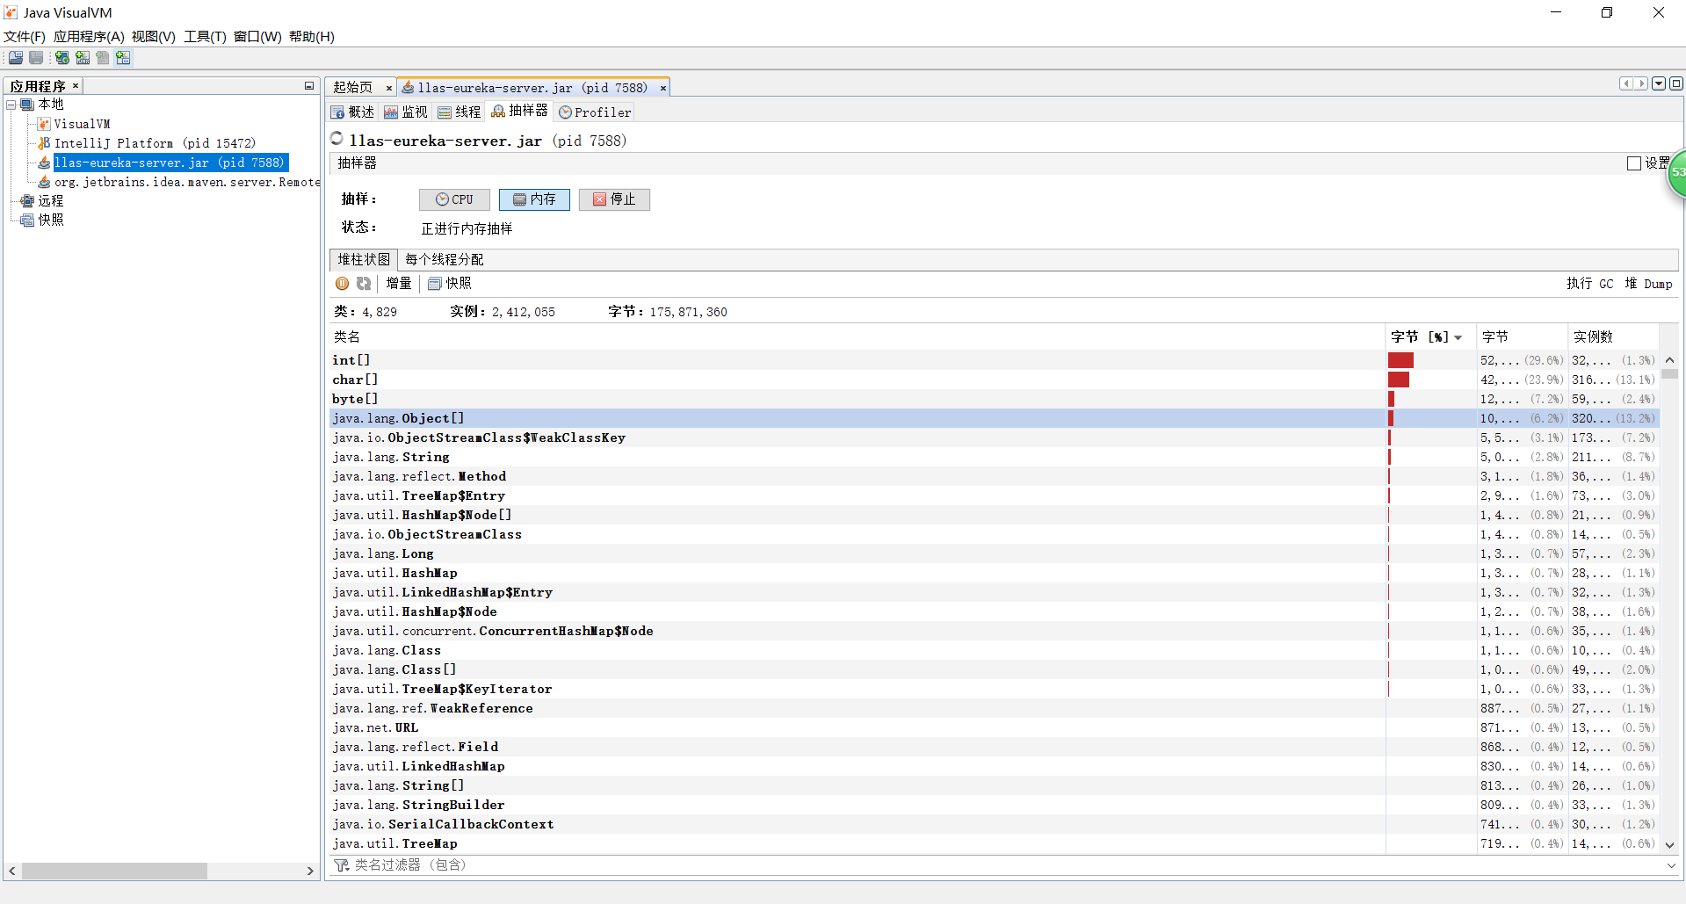The width and height of the screenshot is (1686, 904).
Task: Open the 应用程序(A) menu
Action: click(x=89, y=37)
